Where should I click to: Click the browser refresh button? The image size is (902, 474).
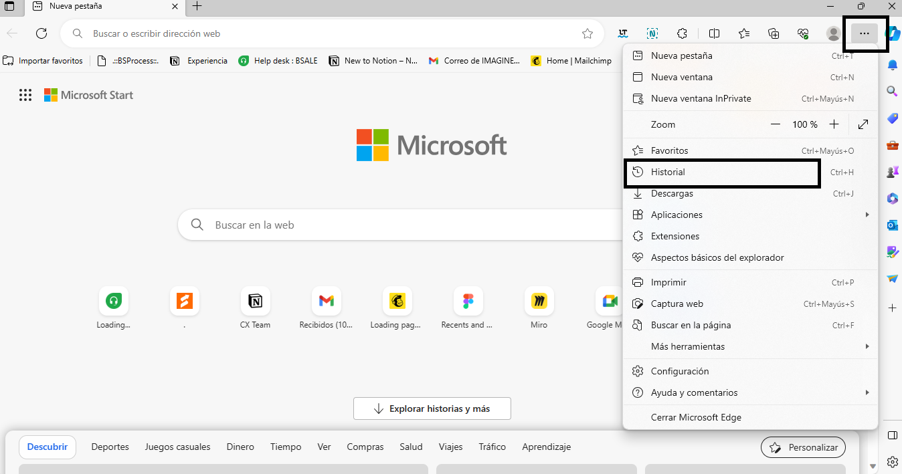point(41,33)
